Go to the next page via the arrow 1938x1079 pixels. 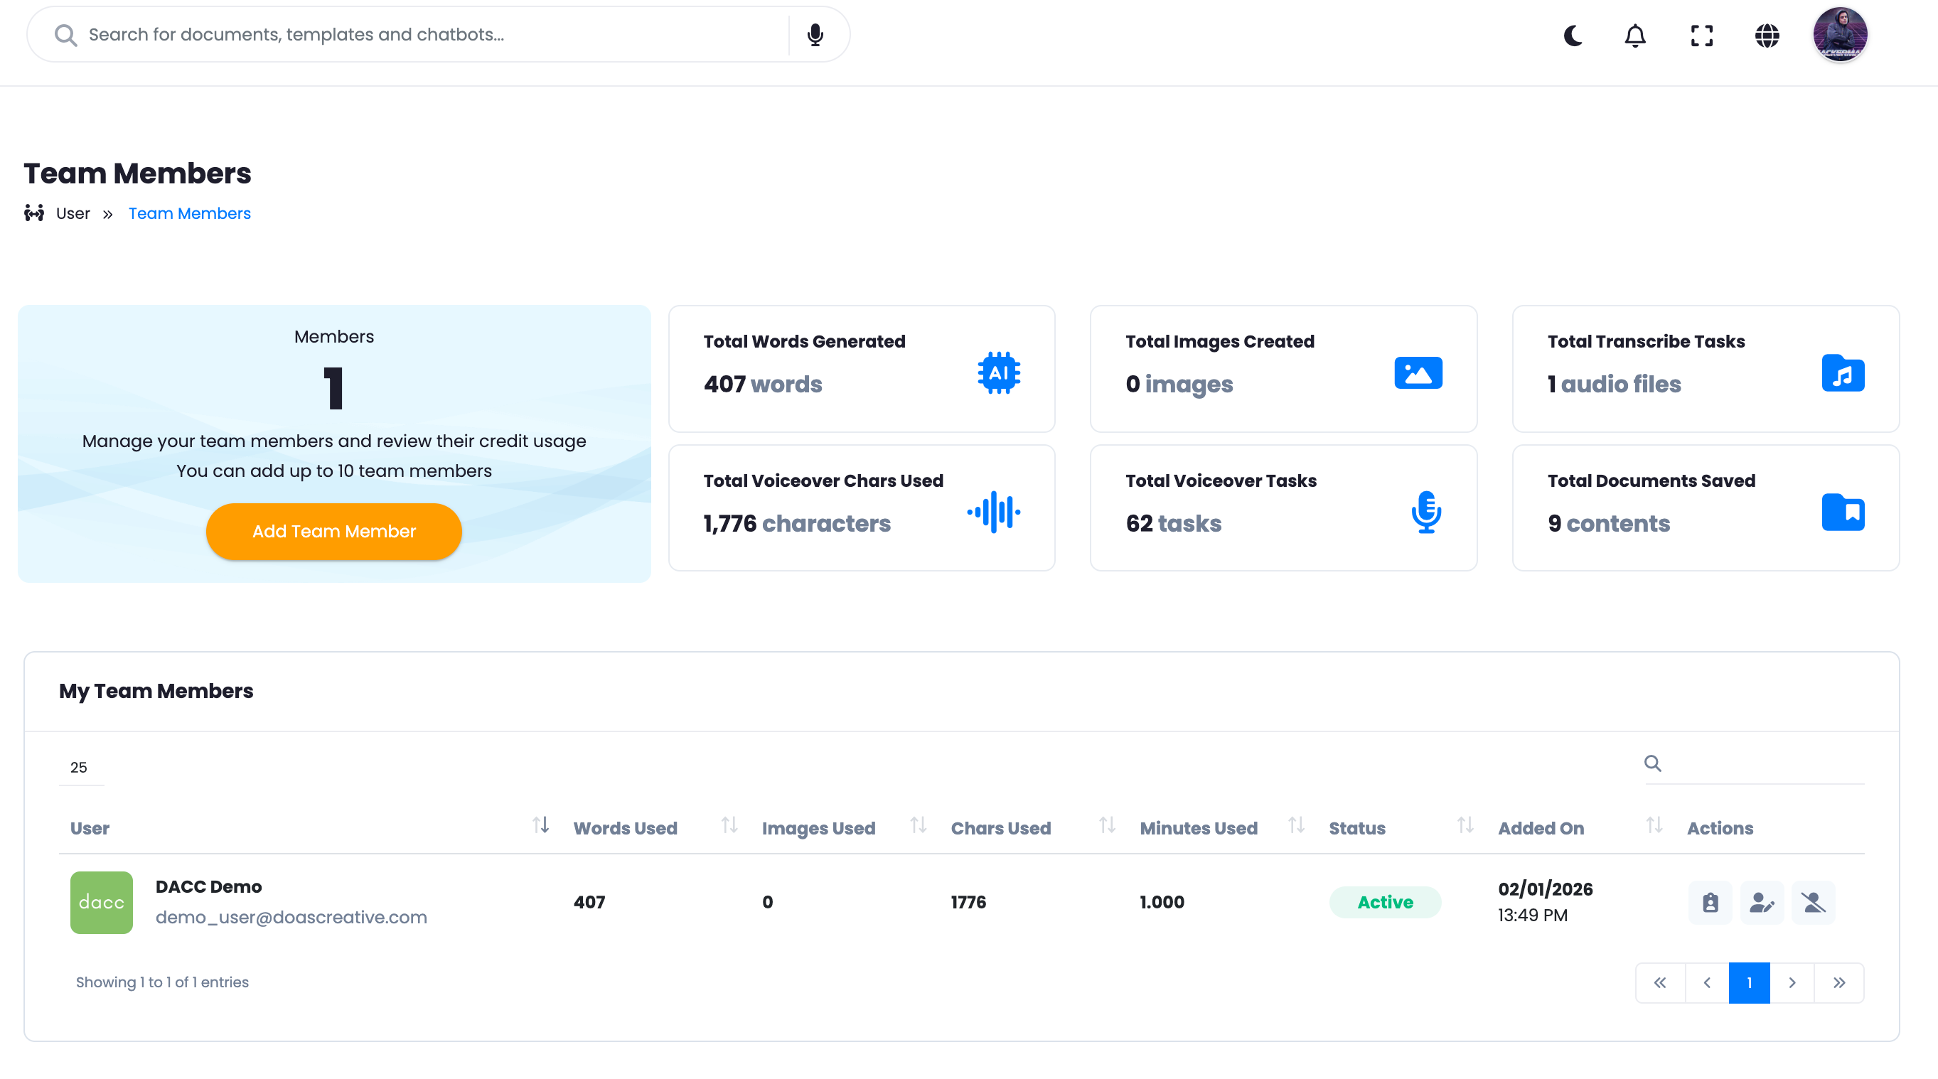(1792, 983)
